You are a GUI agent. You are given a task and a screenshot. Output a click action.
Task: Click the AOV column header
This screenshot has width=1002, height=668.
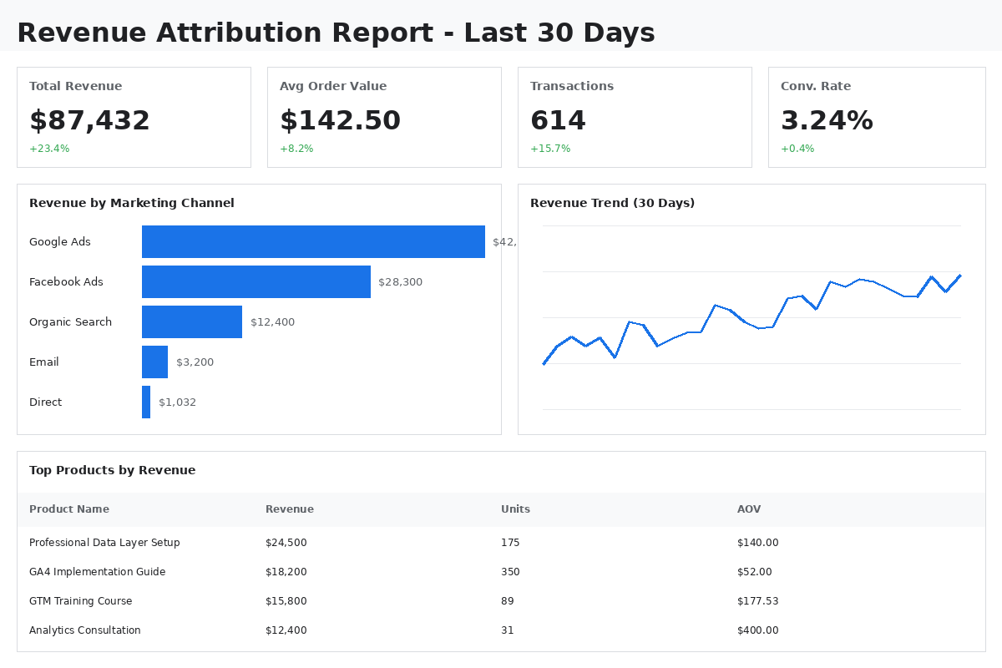pos(748,509)
